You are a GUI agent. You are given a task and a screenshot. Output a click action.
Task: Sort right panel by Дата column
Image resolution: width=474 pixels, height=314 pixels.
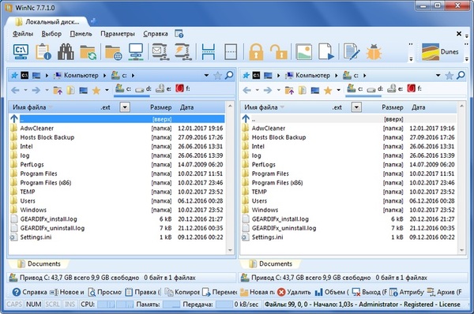coord(418,107)
